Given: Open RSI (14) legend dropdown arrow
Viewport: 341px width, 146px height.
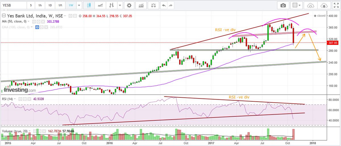Looking at the screenshot, I should point(15,99).
